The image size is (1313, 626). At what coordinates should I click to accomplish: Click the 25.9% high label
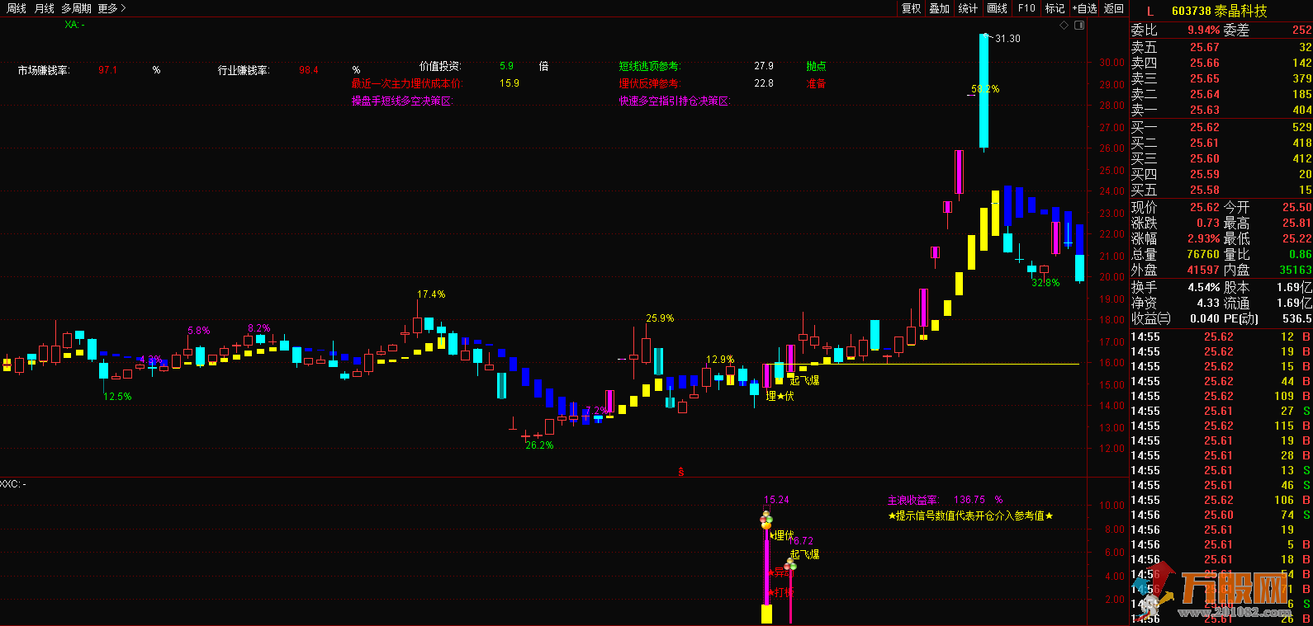660,318
